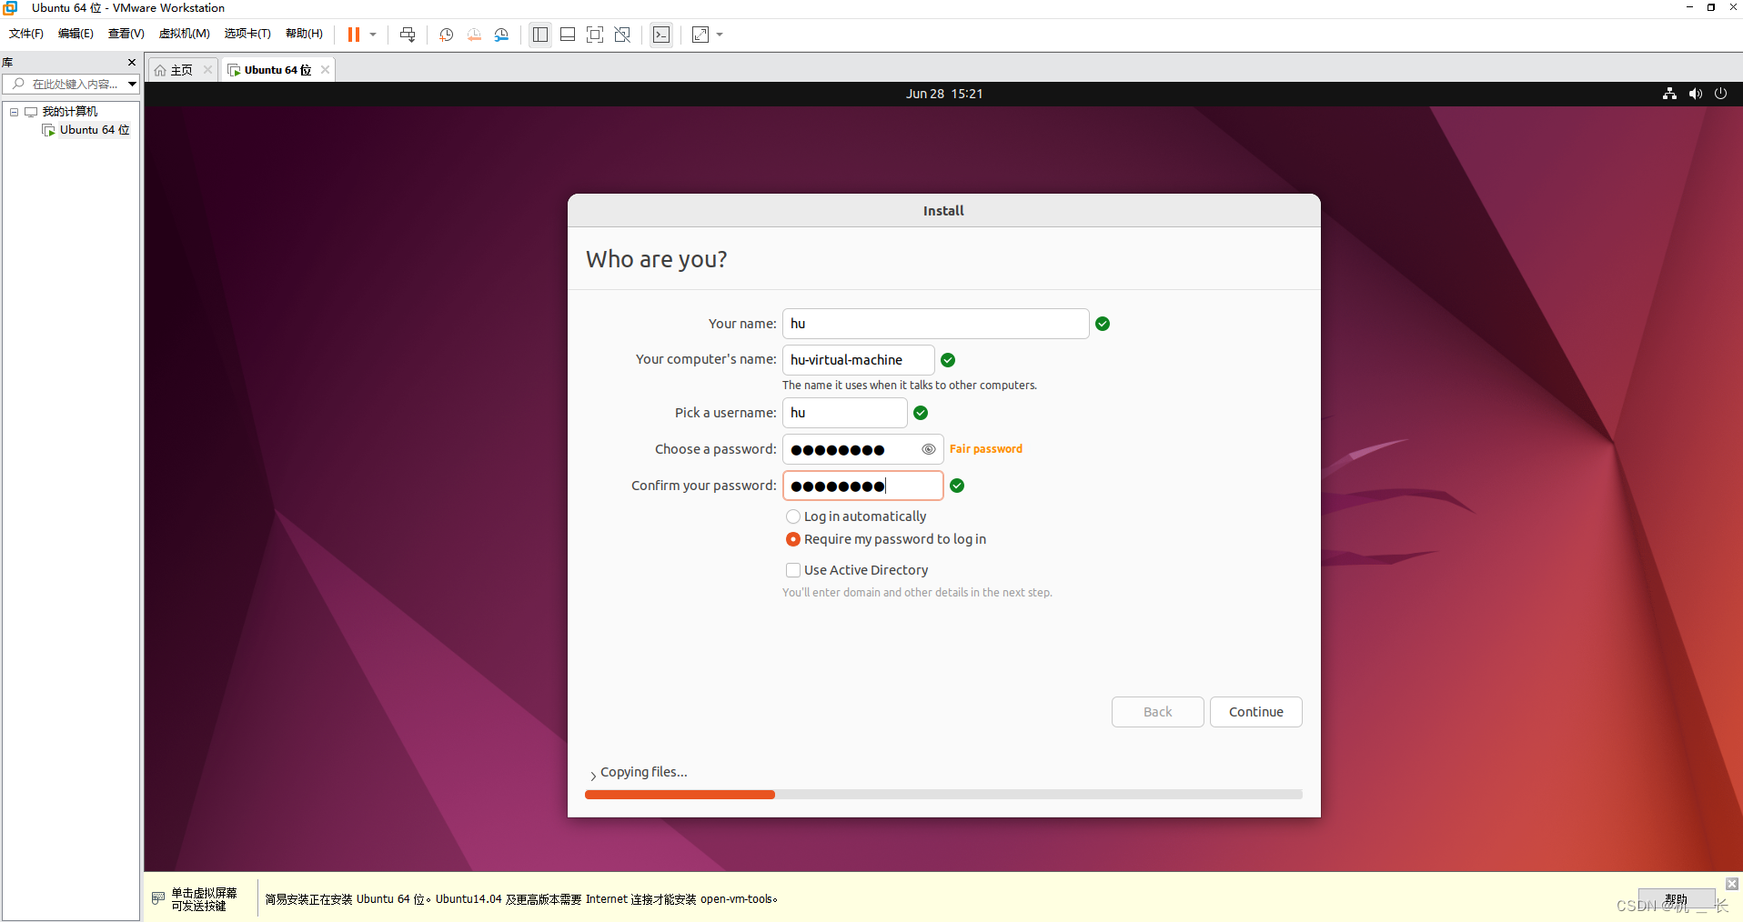1743x922 pixels.
Task: Click the Your name input field
Action: (x=936, y=324)
